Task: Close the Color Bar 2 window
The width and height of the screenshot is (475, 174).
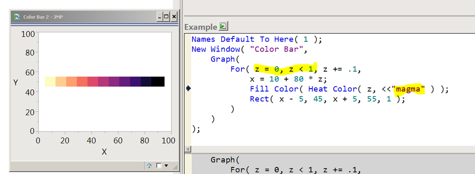Action: (174, 17)
